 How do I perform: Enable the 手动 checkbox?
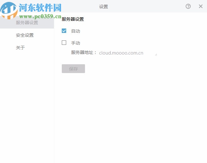64,43
